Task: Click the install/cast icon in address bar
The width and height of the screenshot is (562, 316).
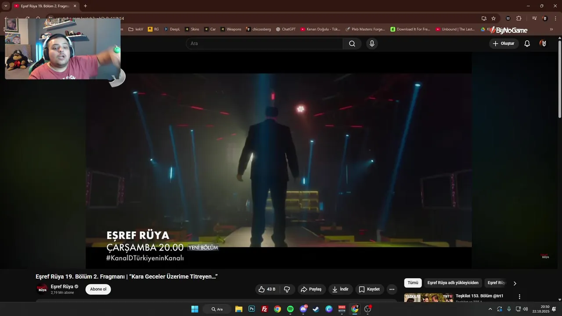Action: tap(484, 18)
